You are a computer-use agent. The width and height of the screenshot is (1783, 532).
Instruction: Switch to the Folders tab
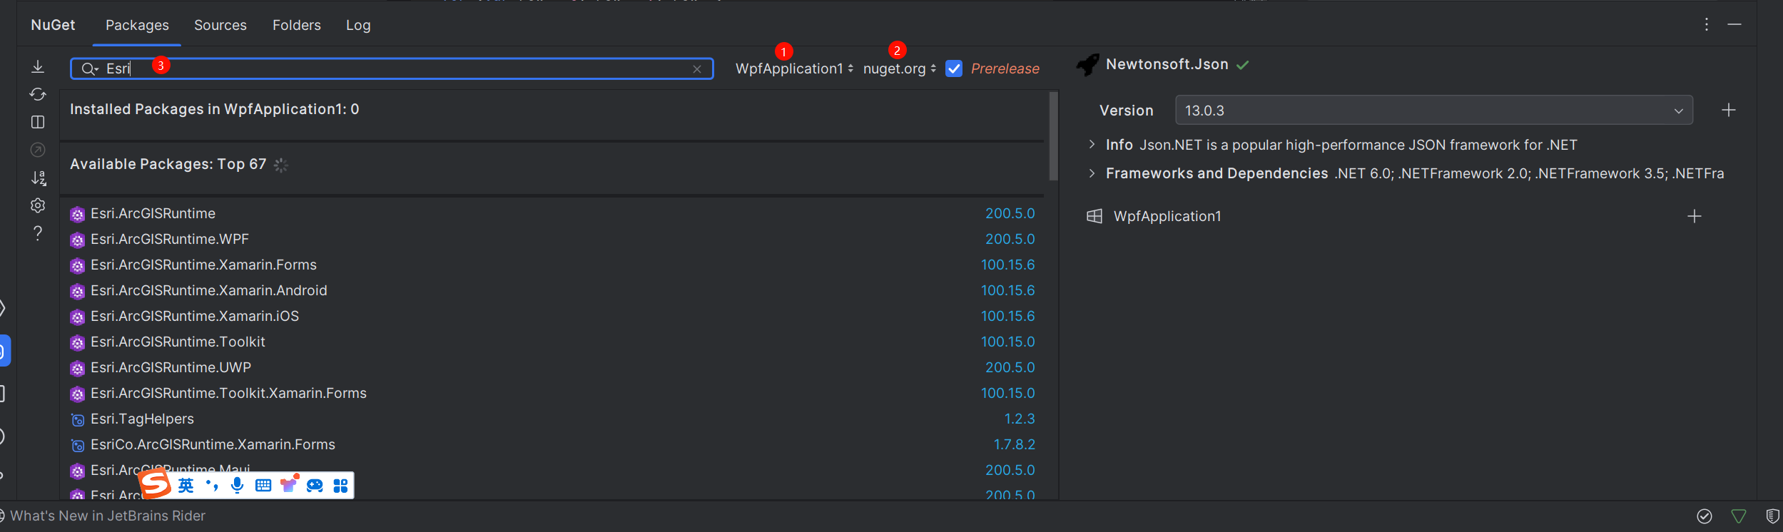[297, 25]
